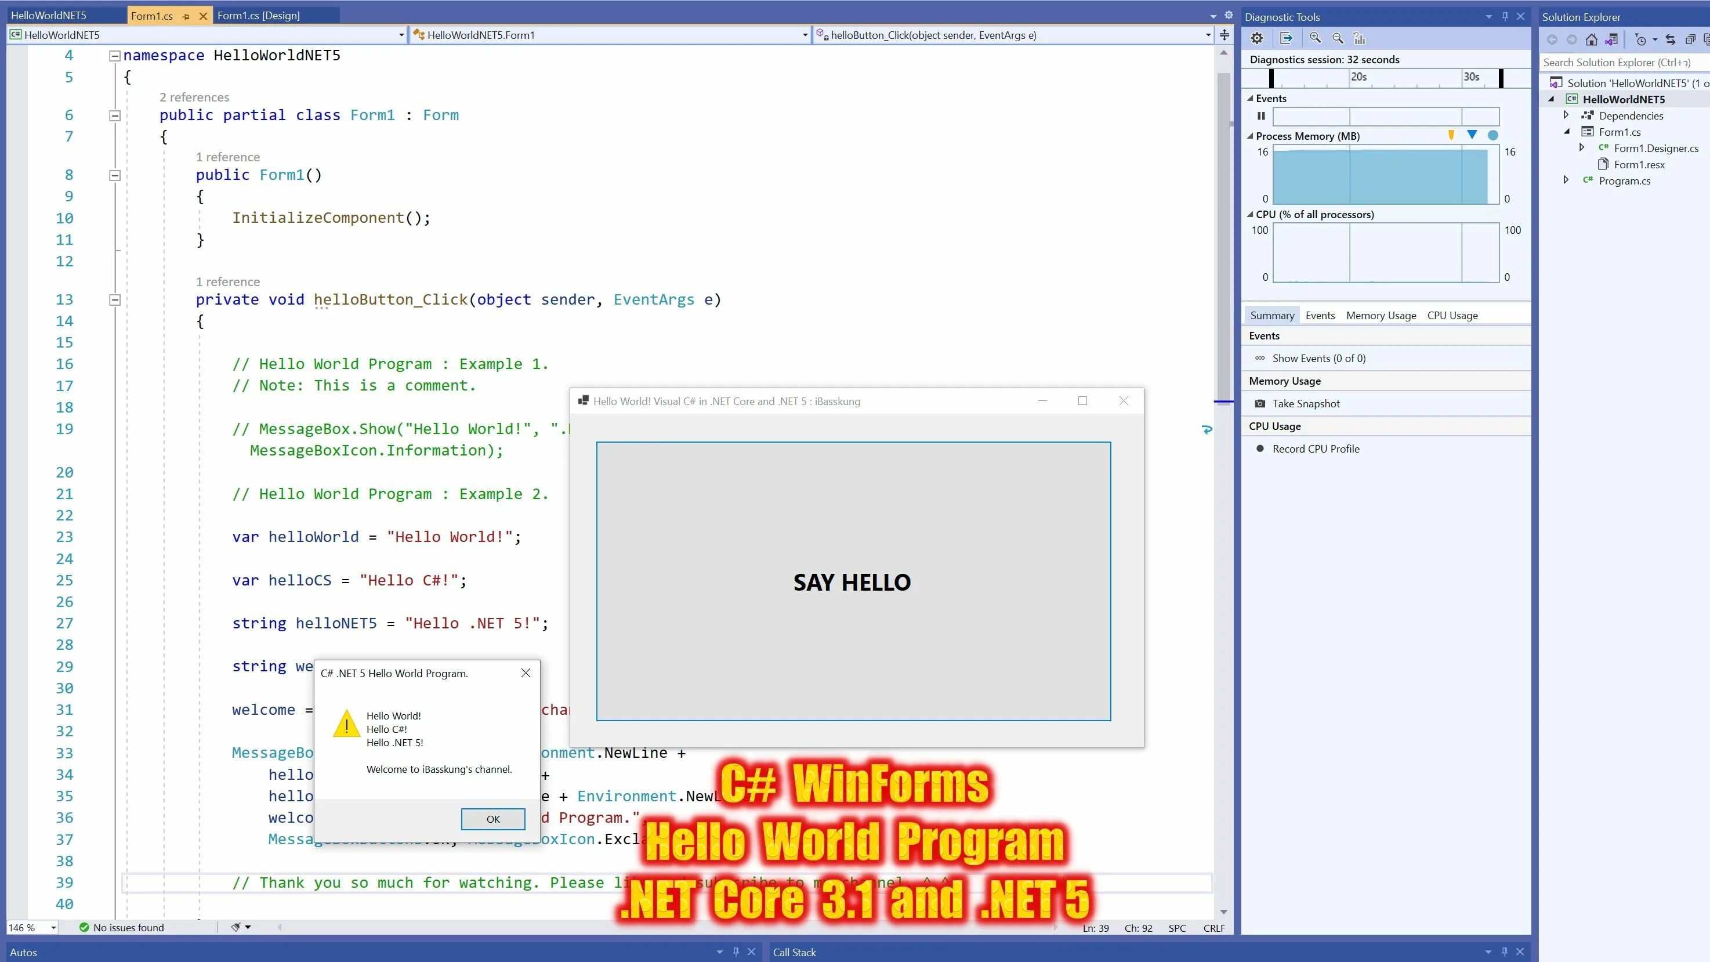
Task: Click the Diagnostic Tools zoom in icon
Action: [1315, 38]
